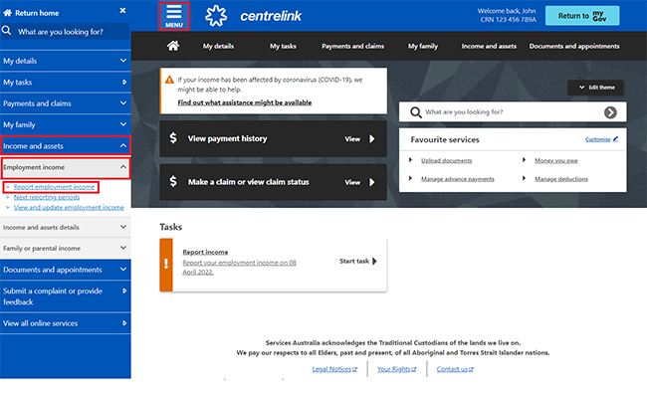Click bullet arrow before Manage deductions
This screenshot has height=393, width=647.
click(x=524, y=178)
